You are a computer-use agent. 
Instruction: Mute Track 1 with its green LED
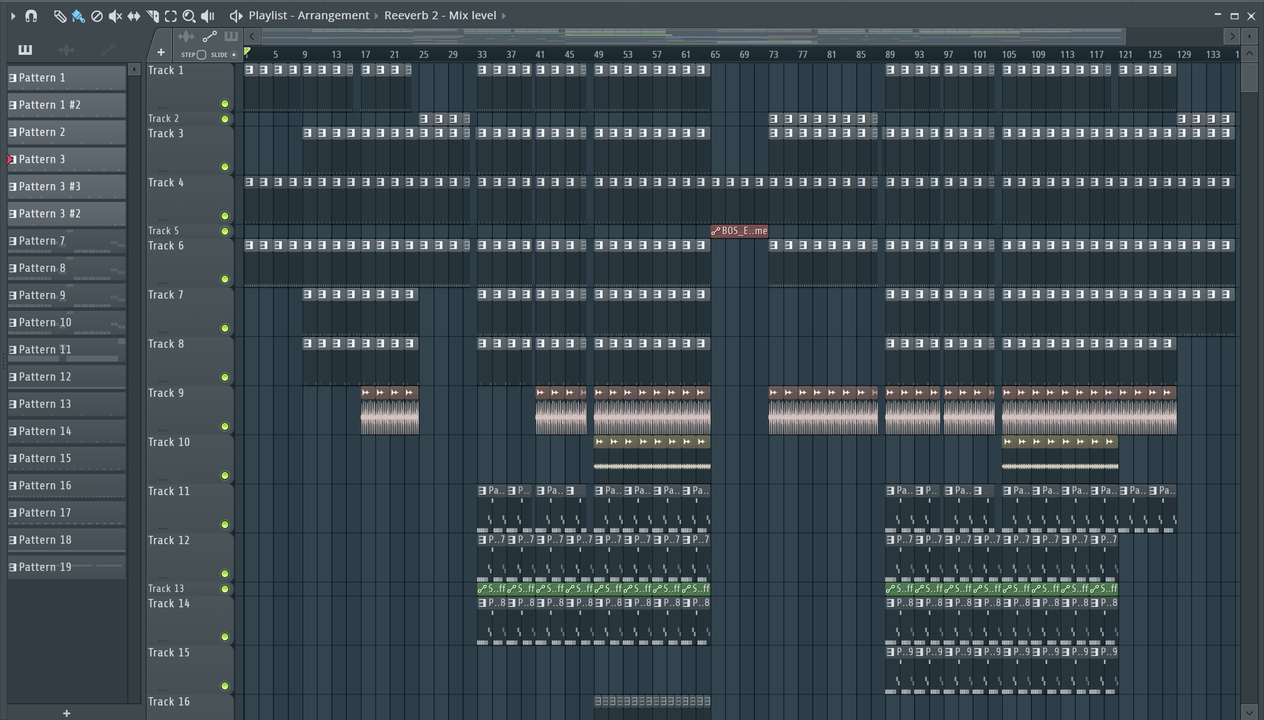tap(225, 104)
